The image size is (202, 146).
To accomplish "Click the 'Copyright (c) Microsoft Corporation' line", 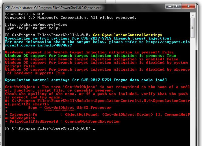I will coord(71,18).
